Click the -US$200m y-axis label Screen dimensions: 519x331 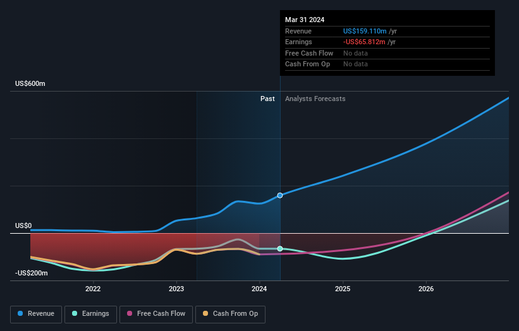coord(32,273)
